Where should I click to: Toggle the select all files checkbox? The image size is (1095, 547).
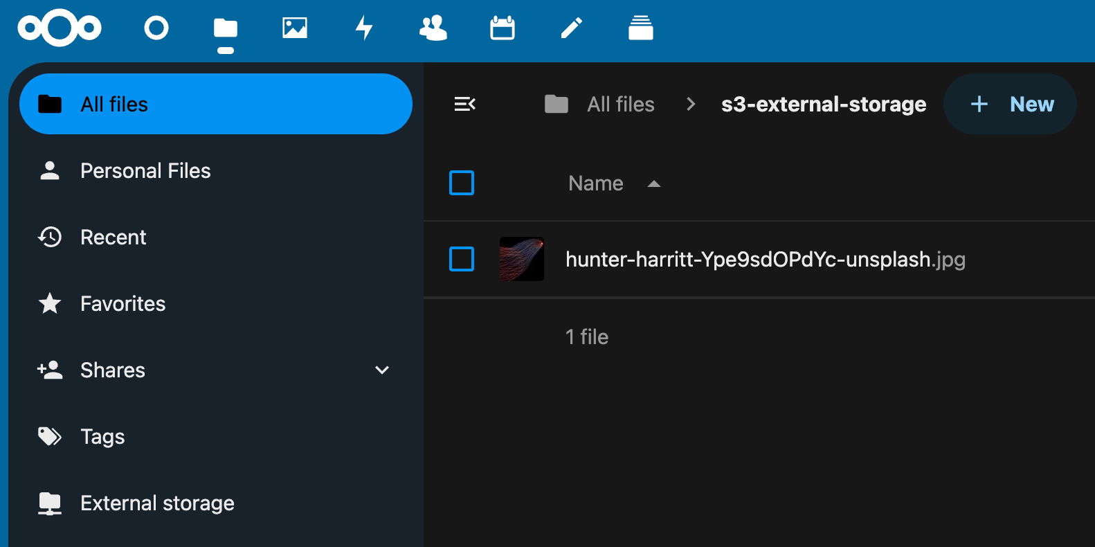[462, 183]
